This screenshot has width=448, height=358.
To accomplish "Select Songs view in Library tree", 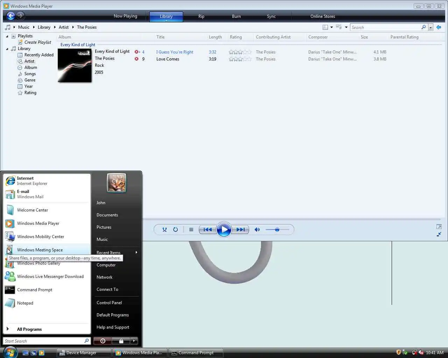I will (x=27, y=74).
